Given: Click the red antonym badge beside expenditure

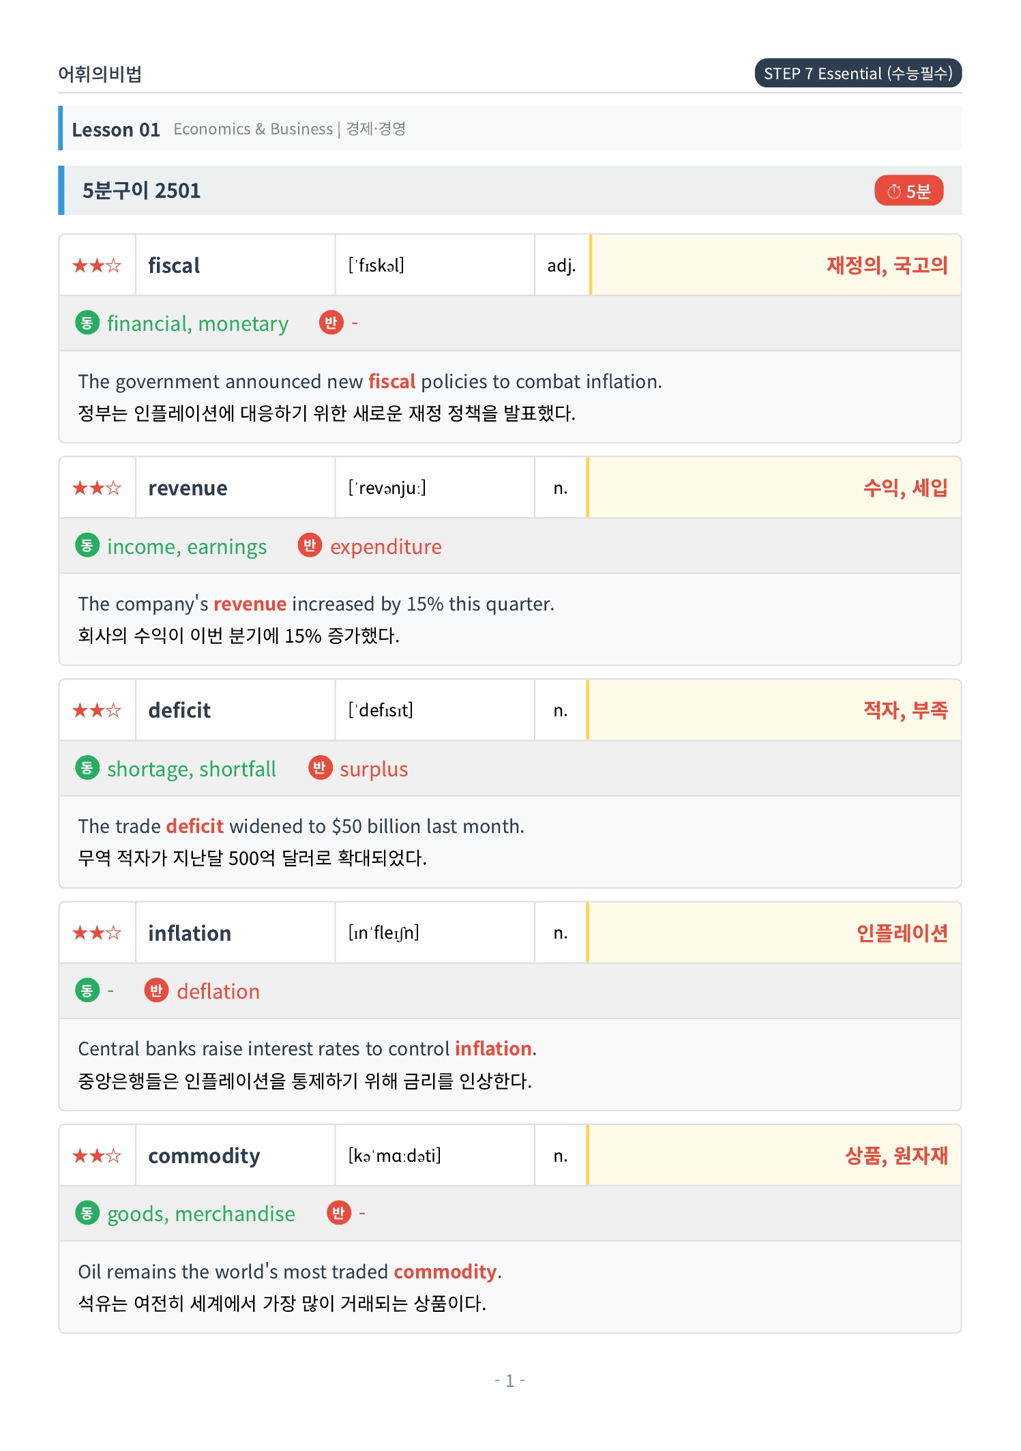Looking at the screenshot, I should 310,545.
